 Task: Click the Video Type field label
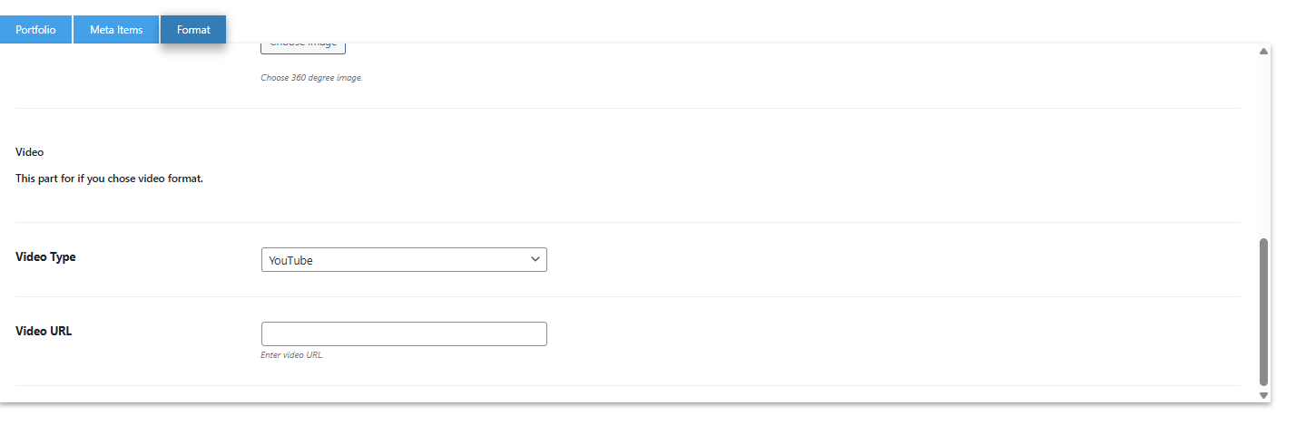45,257
